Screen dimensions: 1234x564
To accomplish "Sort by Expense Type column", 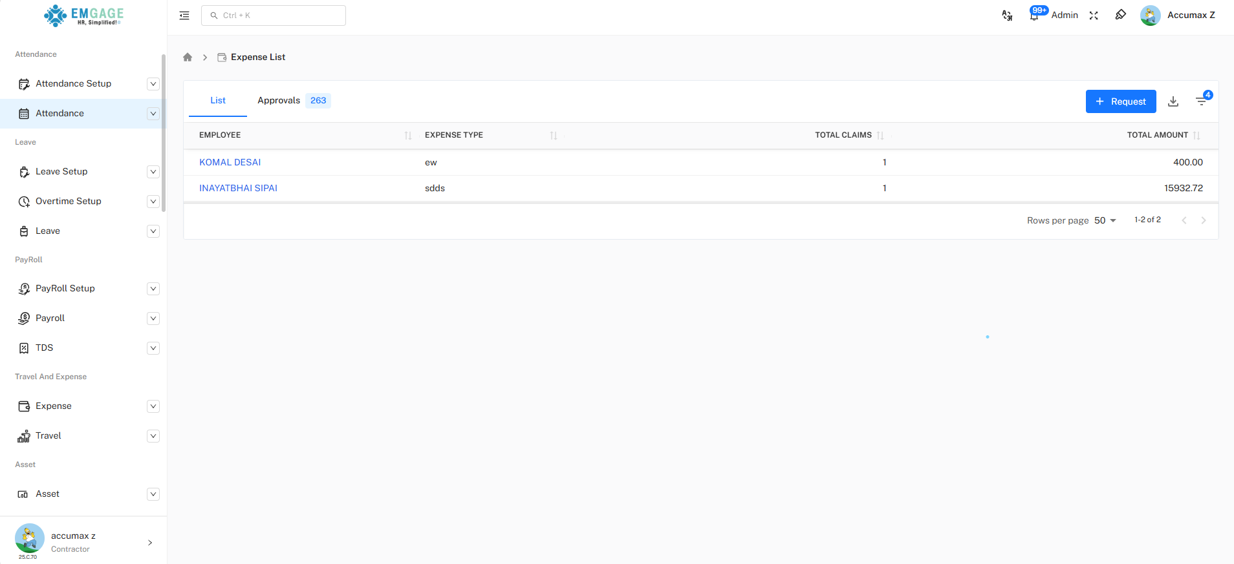I will pos(554,135).
